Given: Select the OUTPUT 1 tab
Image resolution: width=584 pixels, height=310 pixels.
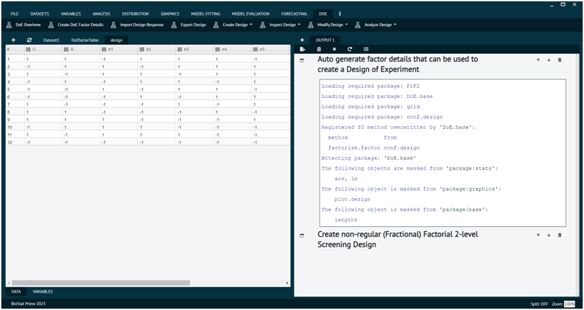Looking at the screenshot, I should [x=325, y=40].
